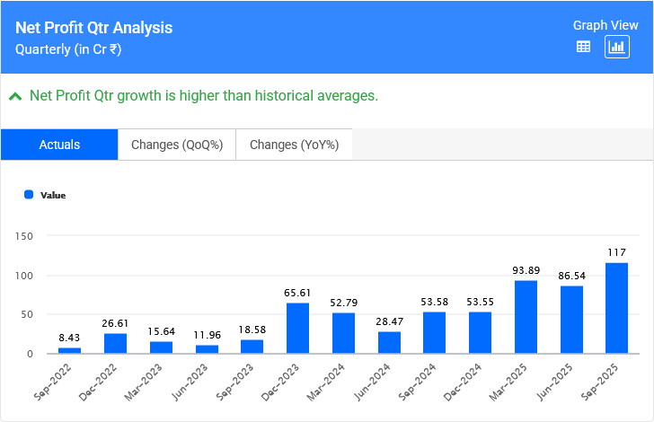This screenshot has width=654, height=422.
Task: Open the Actuals tab
Action: click(59, 145)
